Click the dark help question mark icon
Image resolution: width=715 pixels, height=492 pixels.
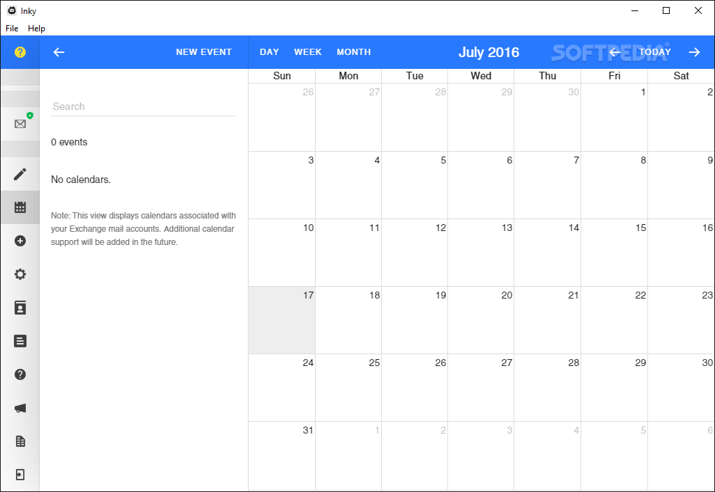[x=20, y=374]
